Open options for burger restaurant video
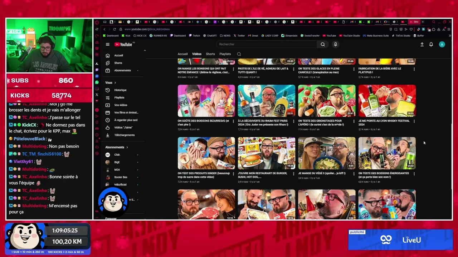 (294, 174)
